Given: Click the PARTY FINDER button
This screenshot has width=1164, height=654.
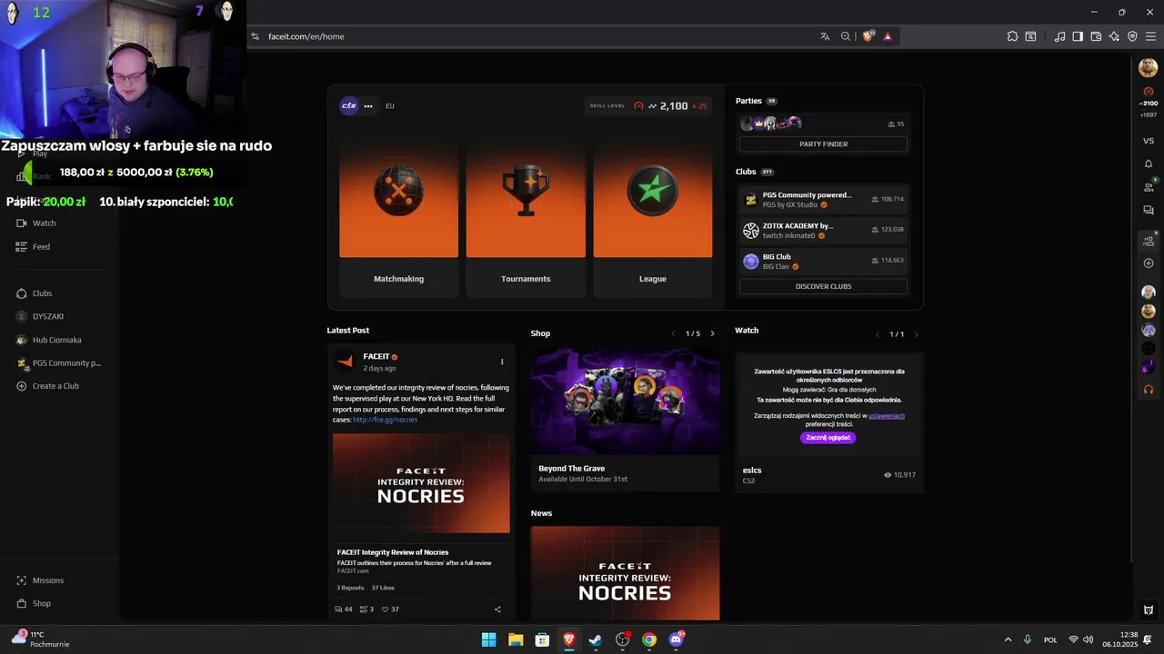Looking at the screenshot, I should [x=823, y=144].
